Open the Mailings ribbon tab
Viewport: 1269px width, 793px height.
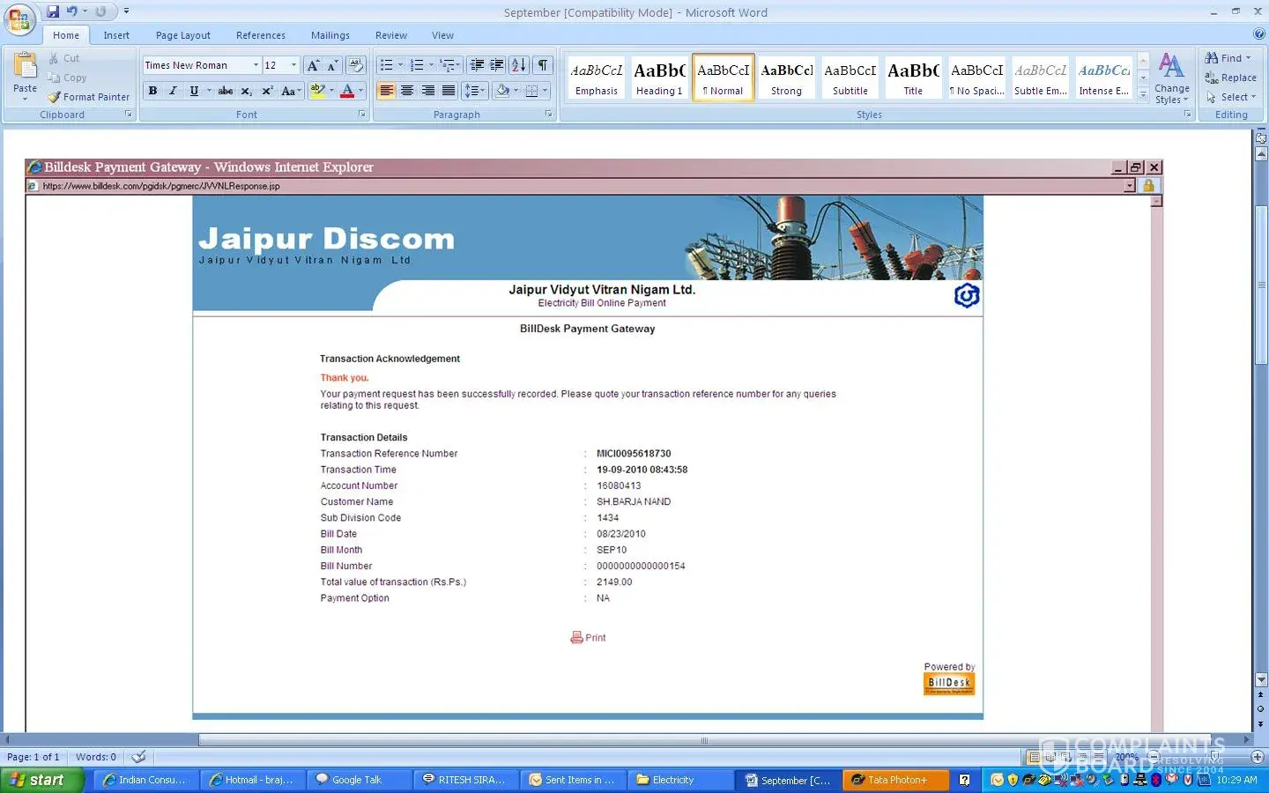[330, 35]
